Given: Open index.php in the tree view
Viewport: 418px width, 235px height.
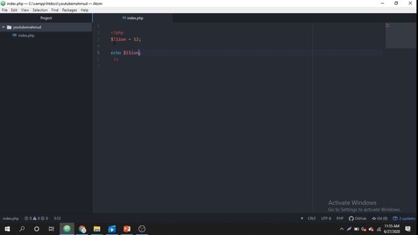Looking at the screenshot, I should 26,35.
